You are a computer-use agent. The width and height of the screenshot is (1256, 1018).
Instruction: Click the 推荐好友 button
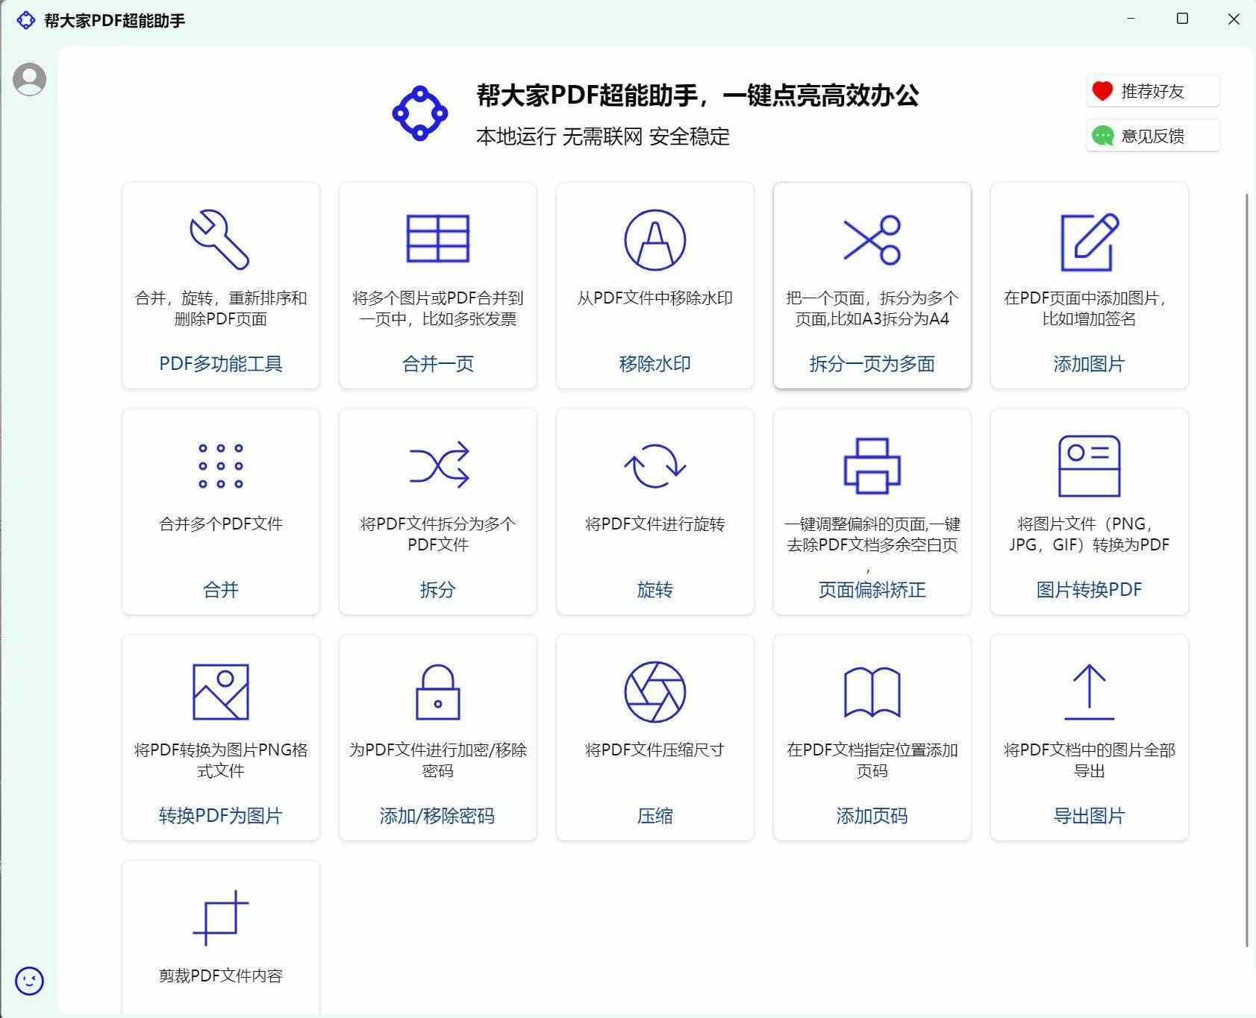click(1152, 90)
